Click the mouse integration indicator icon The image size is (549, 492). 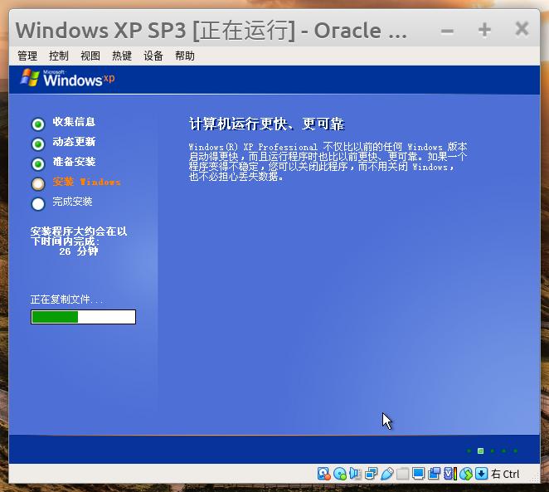coord(466,474)
